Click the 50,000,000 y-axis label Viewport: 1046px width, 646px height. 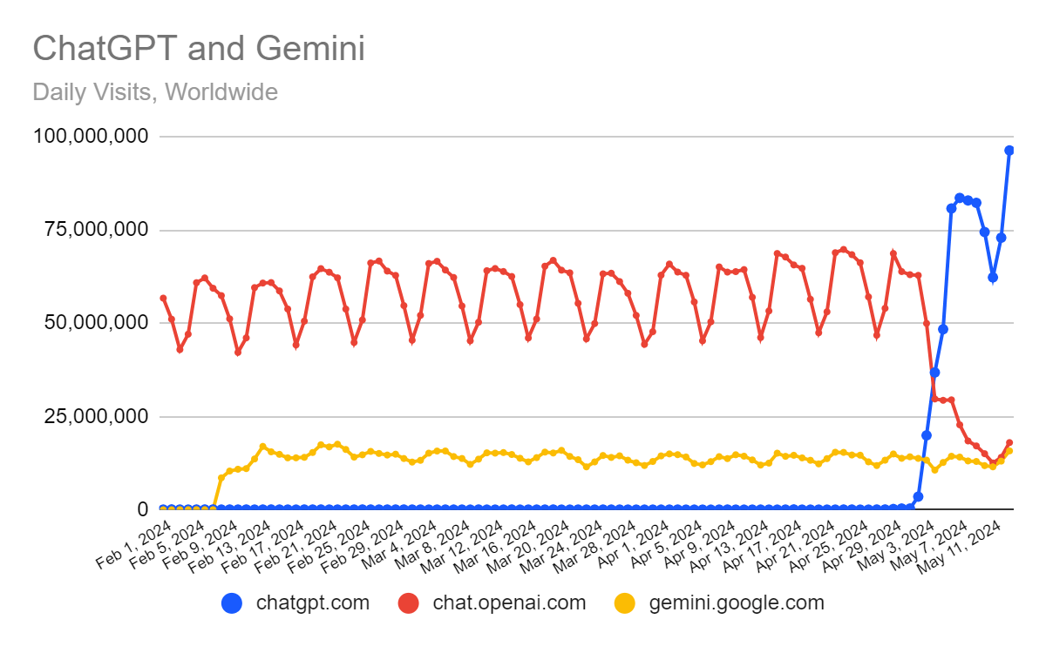(97, 323)
